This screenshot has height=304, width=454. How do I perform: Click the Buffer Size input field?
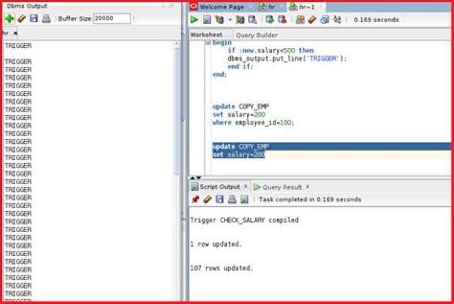tap(112, 18)
